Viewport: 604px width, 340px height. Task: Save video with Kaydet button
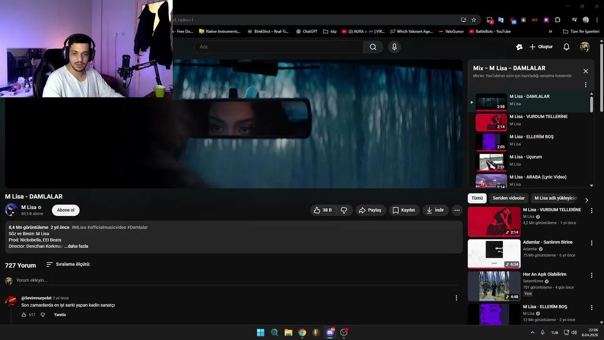pos(404,210)
